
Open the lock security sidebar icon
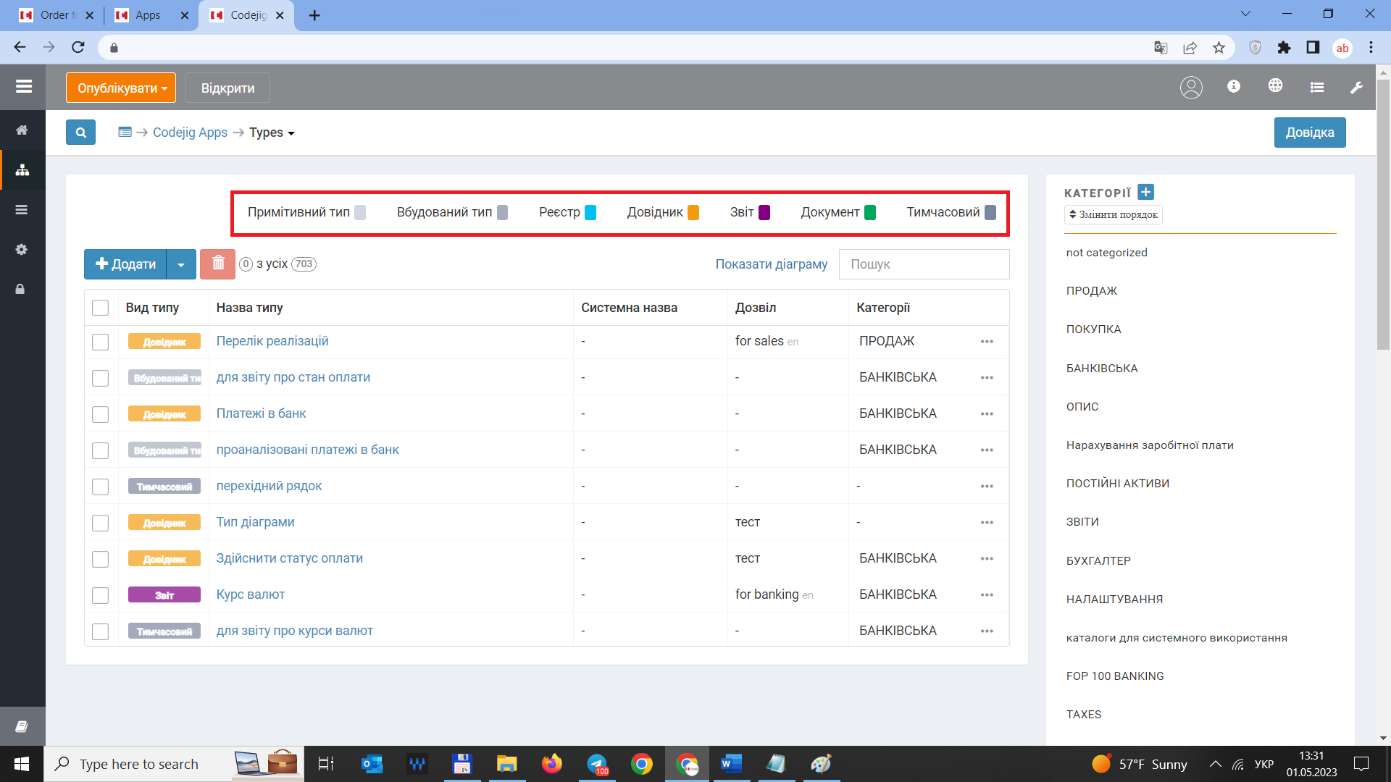pos(20,289)
